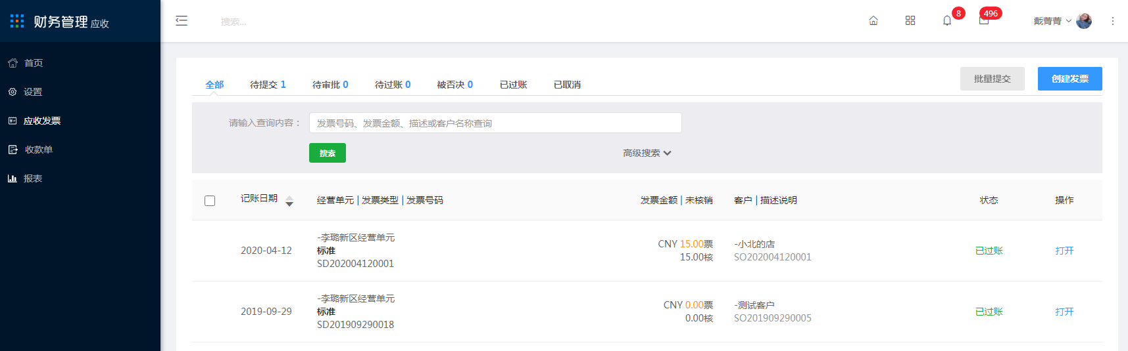
Task: Switch to the 已过账 tab
Action: [x=514, y=85]
